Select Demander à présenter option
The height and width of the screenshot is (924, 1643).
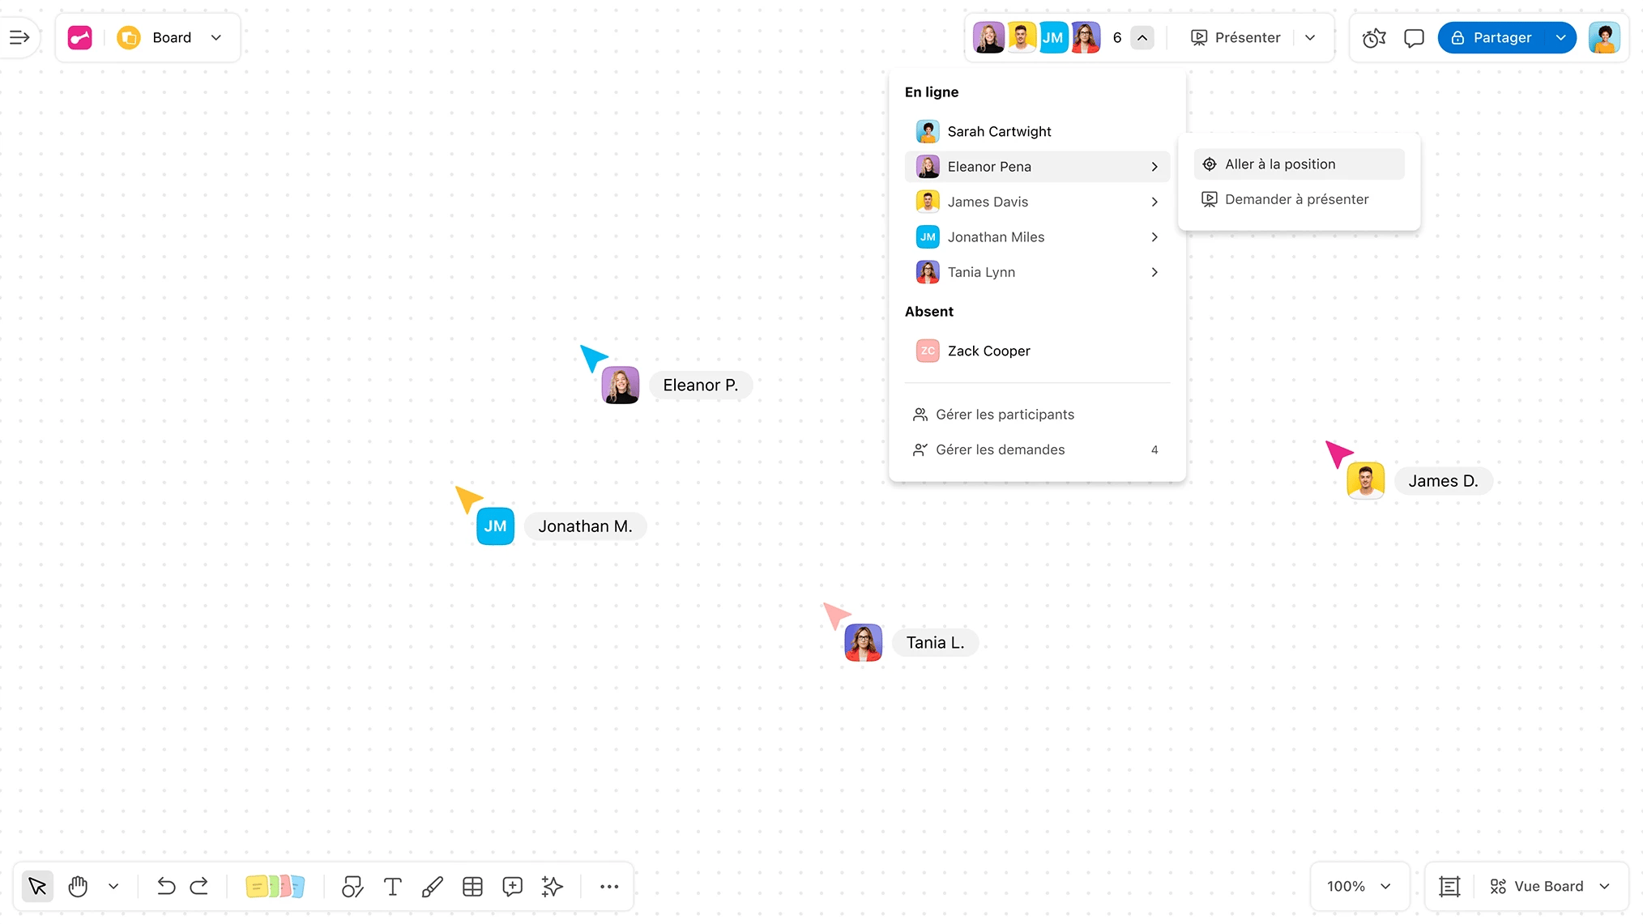[x=1296, y=199]
